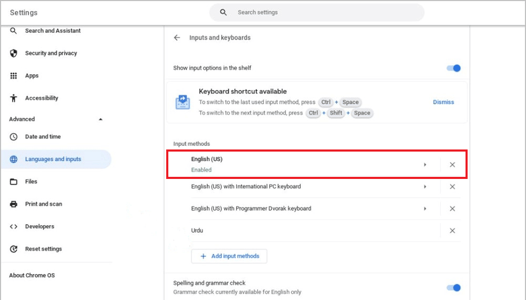Click the Input methods label
This screenshot has width=526, height=300.
[191, 144]
